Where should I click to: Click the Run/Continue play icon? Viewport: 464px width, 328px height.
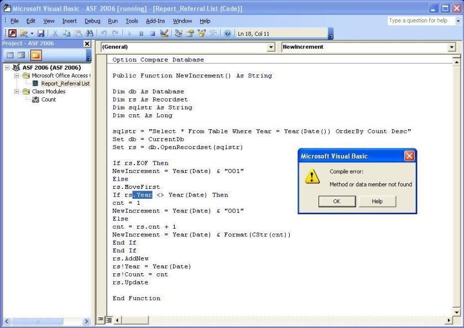[129, 33]
